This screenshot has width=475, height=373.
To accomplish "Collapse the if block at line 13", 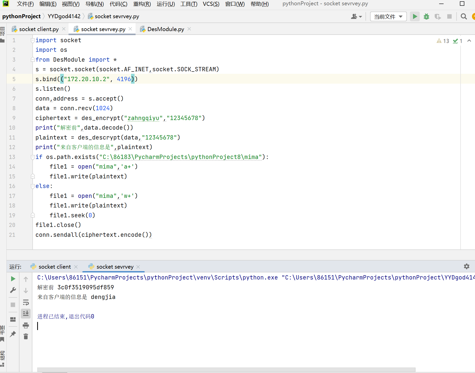I will [33, 157].
